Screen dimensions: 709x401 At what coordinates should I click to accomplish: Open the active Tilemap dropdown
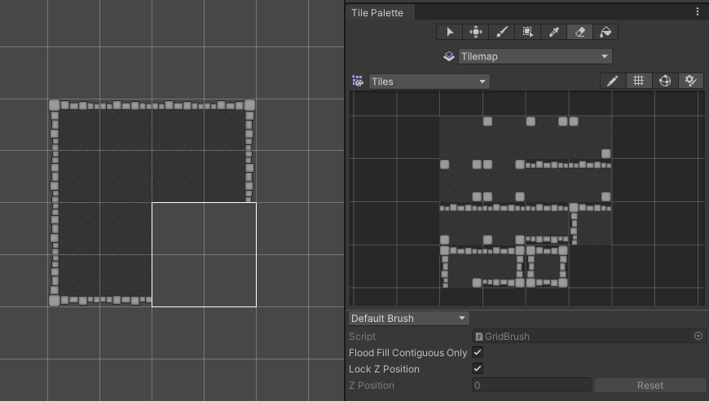click(534, 56)
